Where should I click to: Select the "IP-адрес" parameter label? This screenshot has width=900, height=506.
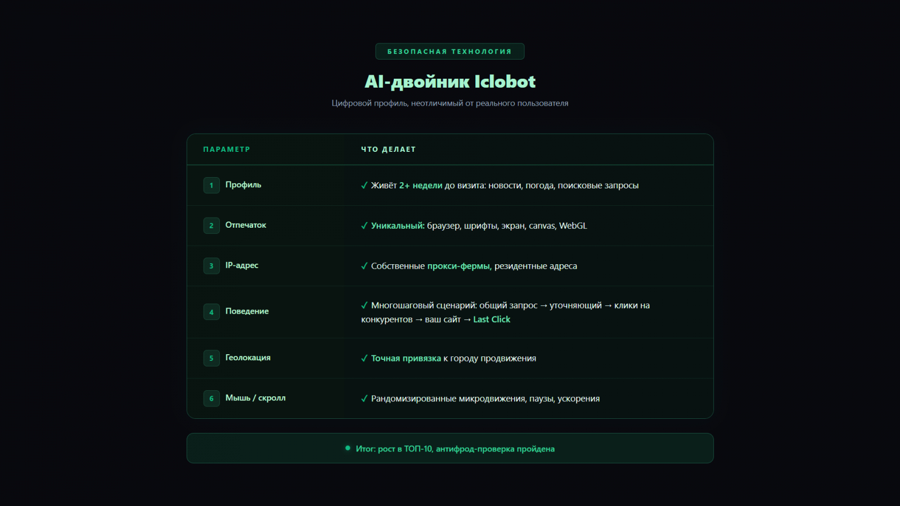[242, 265]
